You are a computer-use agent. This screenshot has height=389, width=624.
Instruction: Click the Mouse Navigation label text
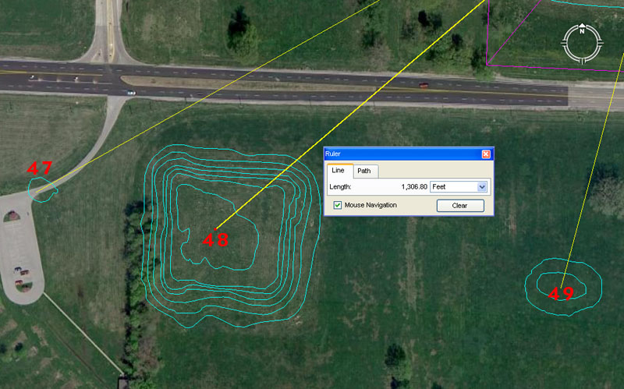point(370,205)
